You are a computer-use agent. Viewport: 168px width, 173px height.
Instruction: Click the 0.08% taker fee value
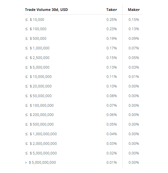coord(112,96)
